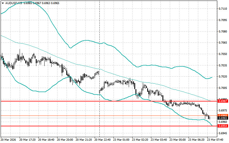Click the black 0.6965 current price tag
229x143 pixels.
(x=223, y=118)
